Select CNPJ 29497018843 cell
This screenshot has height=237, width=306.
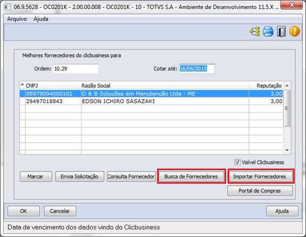tap(53, 101)
